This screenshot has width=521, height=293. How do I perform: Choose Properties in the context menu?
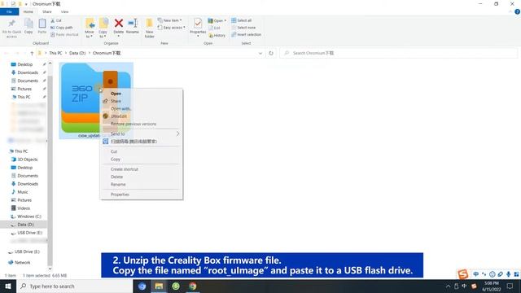tap(141, 195)
